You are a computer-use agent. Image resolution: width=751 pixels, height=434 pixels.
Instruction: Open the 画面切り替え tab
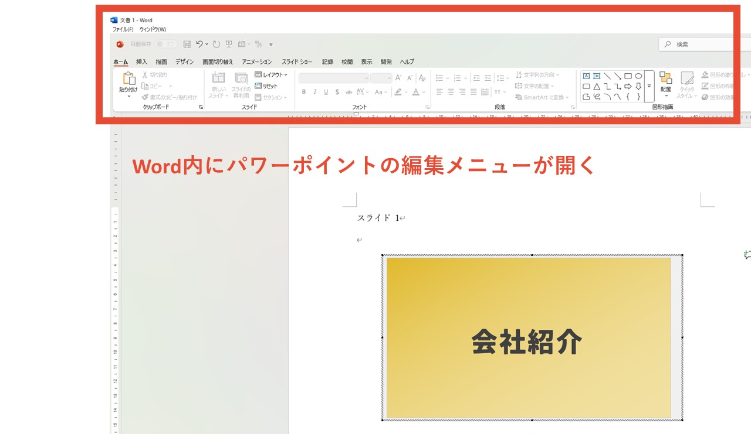pyautogui.click(x=218, y=61)
